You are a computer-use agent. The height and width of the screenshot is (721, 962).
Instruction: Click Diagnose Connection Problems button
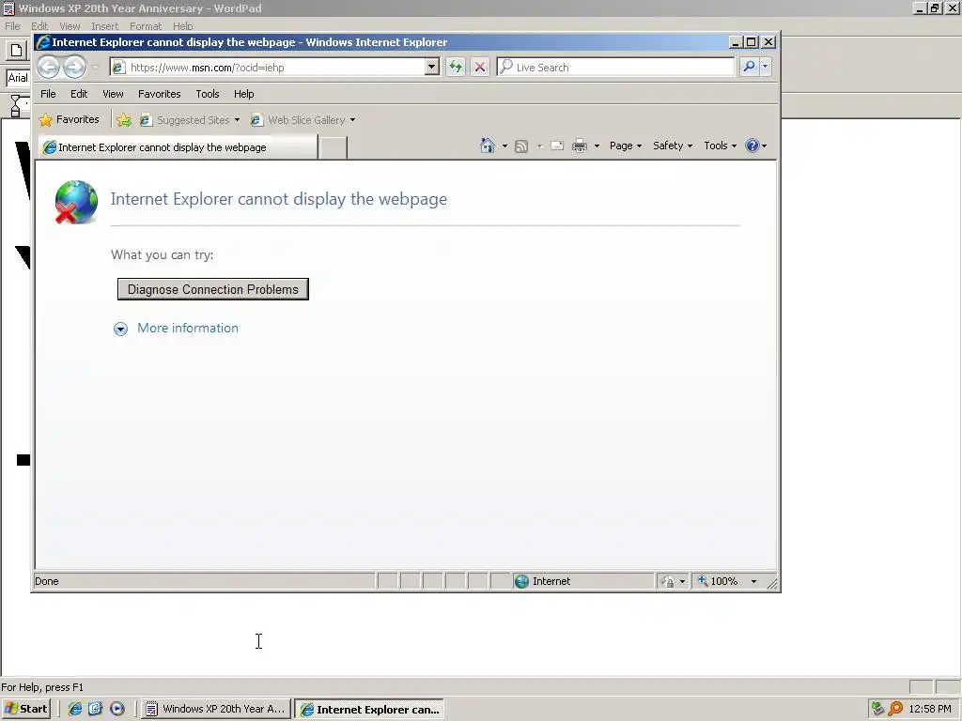[213, 289]
